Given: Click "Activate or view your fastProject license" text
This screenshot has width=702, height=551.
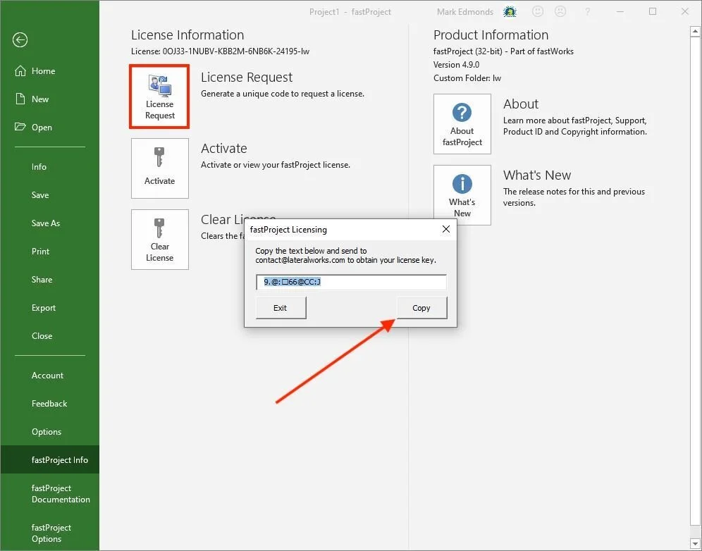Looking at the screenshot, I should [276, 165].
